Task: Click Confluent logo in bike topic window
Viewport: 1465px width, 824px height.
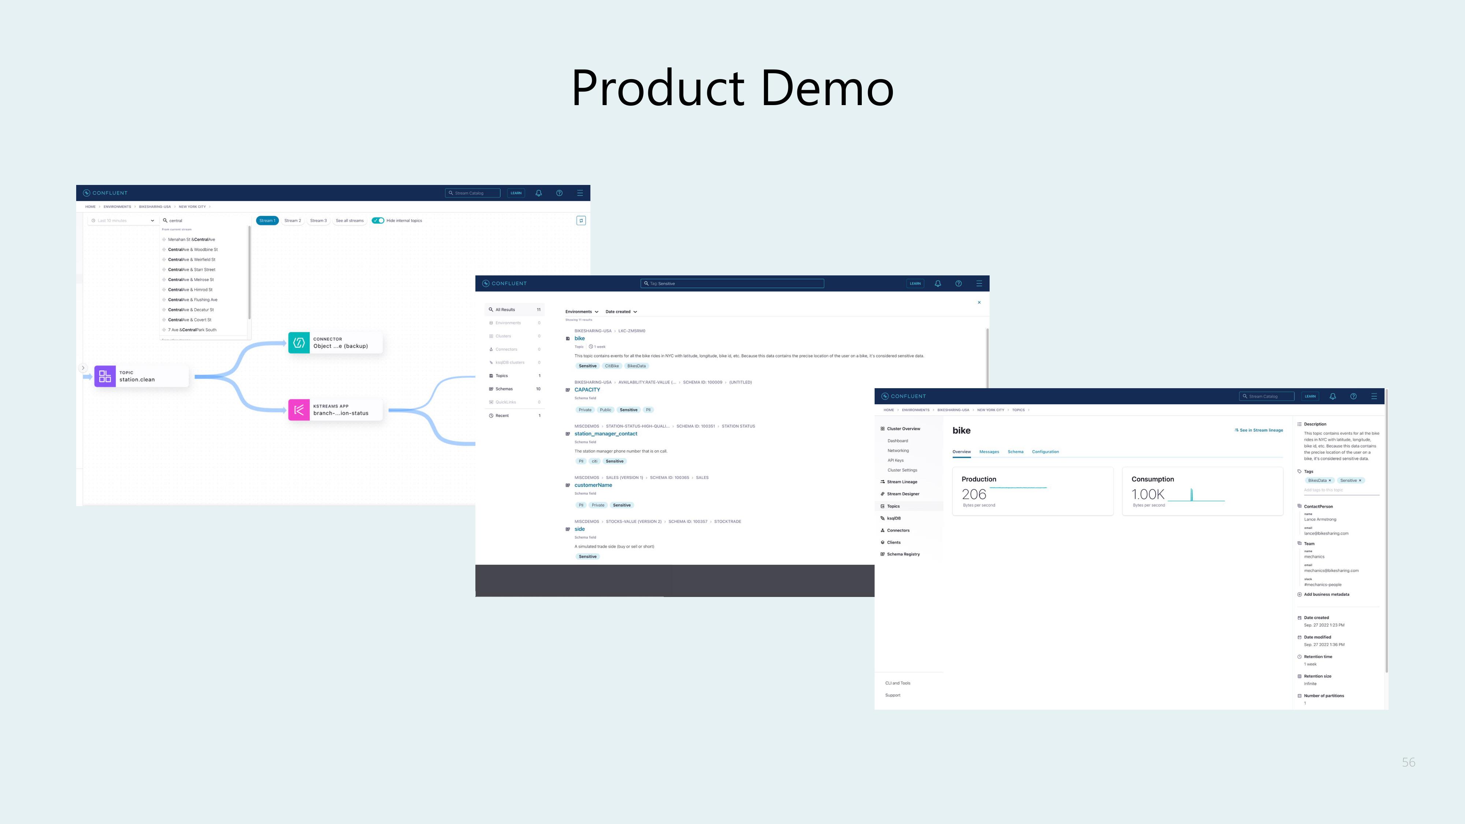Action: (903, 396)
